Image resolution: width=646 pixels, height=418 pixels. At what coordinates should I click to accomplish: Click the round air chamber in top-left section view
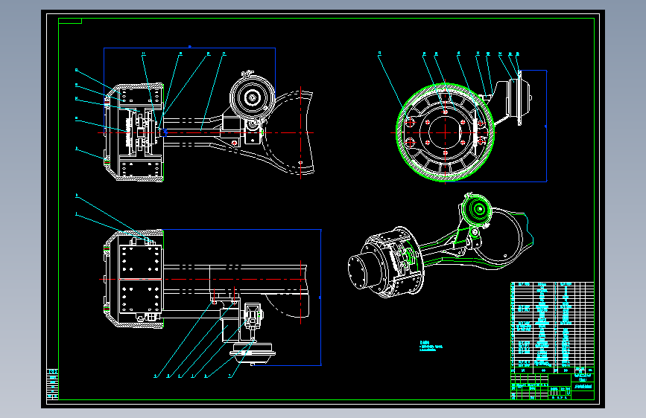[252, 98]
